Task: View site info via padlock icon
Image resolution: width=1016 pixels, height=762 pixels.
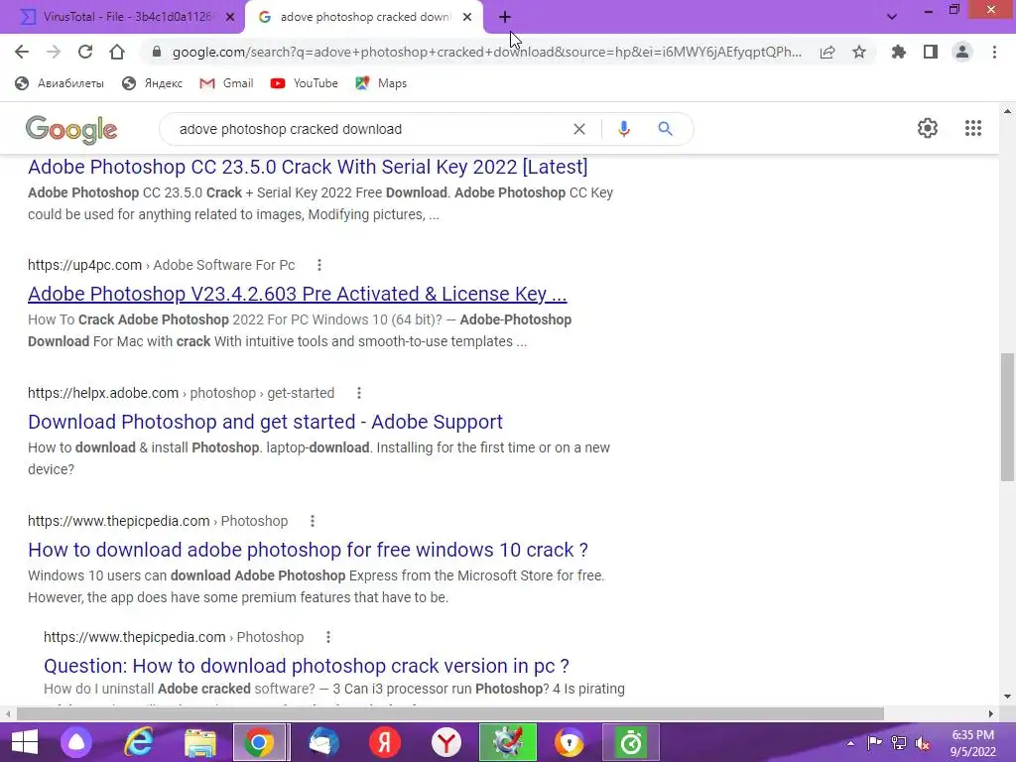Action: pos(156,52)
